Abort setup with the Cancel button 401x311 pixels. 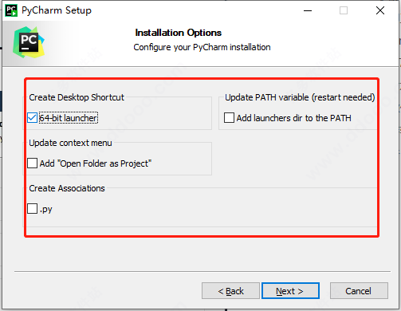[x=359, y=291]
